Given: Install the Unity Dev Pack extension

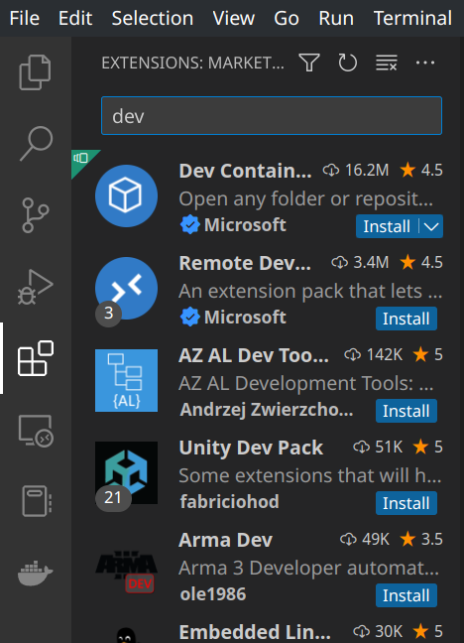Looking at the screenshot, I should tap(406, 503).
